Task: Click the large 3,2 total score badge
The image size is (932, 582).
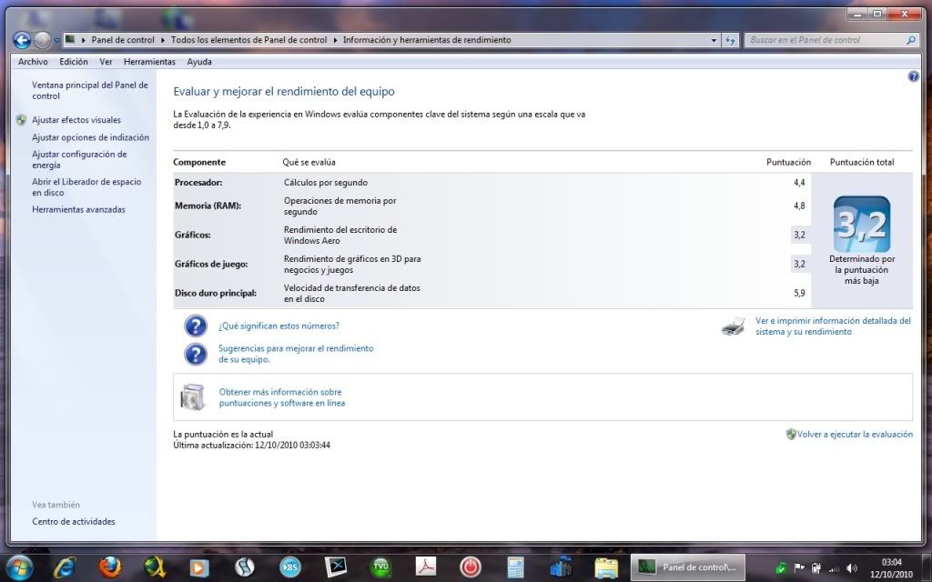Action: click(862, 225)
